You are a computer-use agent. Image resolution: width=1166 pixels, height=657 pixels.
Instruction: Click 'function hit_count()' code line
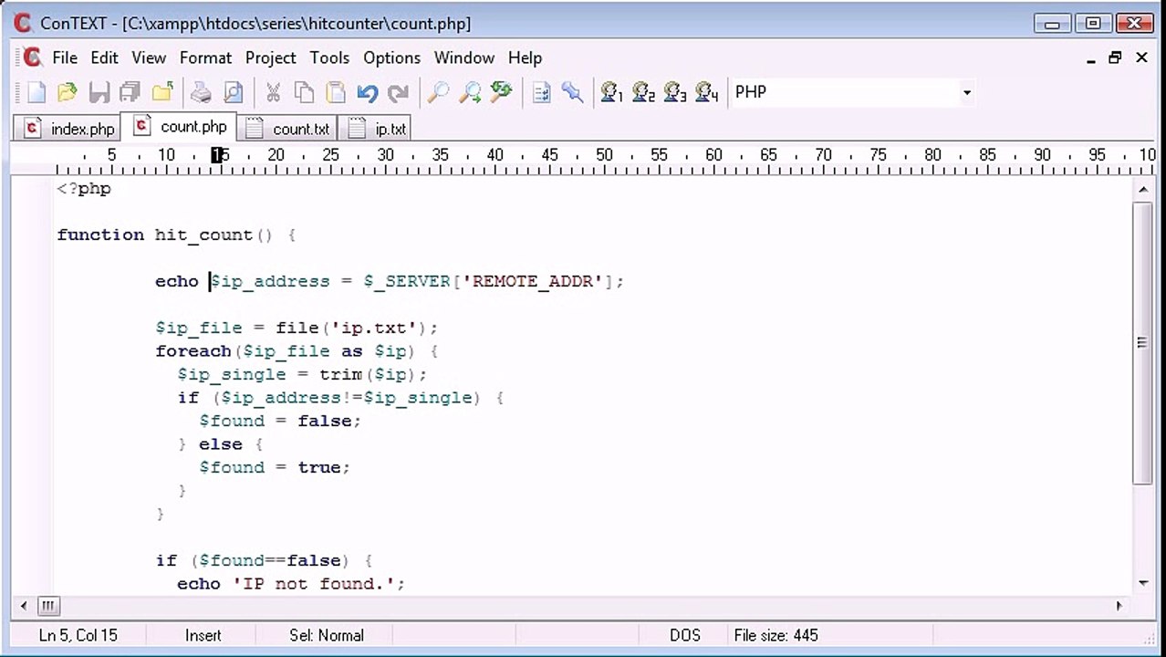pyautogui.click(x=176, y=235)
